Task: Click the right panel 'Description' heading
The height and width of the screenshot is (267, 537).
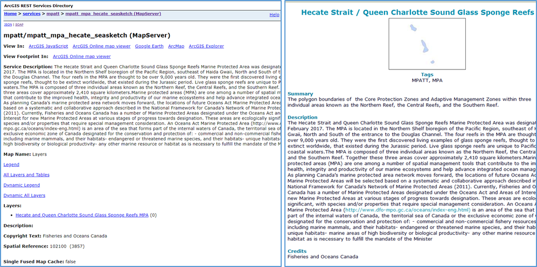Action: click(x=302, y=117)
